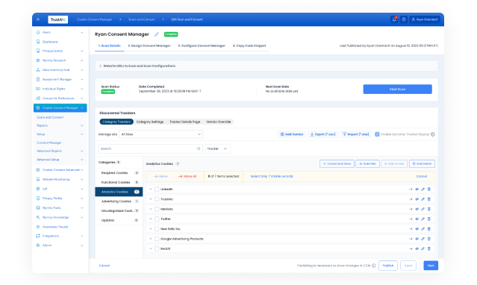Screen dimensions: 477x285
Task: Click the move arrow icon for TrustArc row
Action: pyautogui.click(x=411, y=199)
